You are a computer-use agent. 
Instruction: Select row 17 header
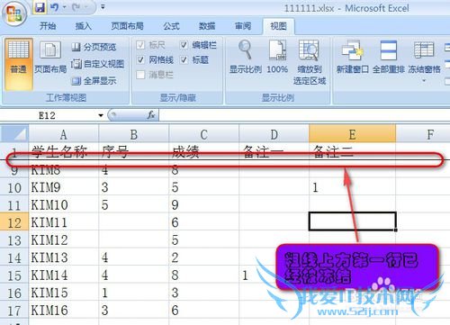click(14, 311)
